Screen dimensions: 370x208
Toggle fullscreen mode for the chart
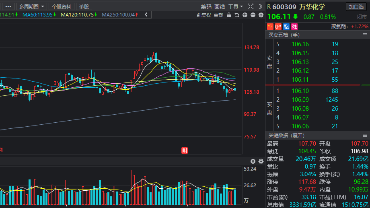pos(251,6)
